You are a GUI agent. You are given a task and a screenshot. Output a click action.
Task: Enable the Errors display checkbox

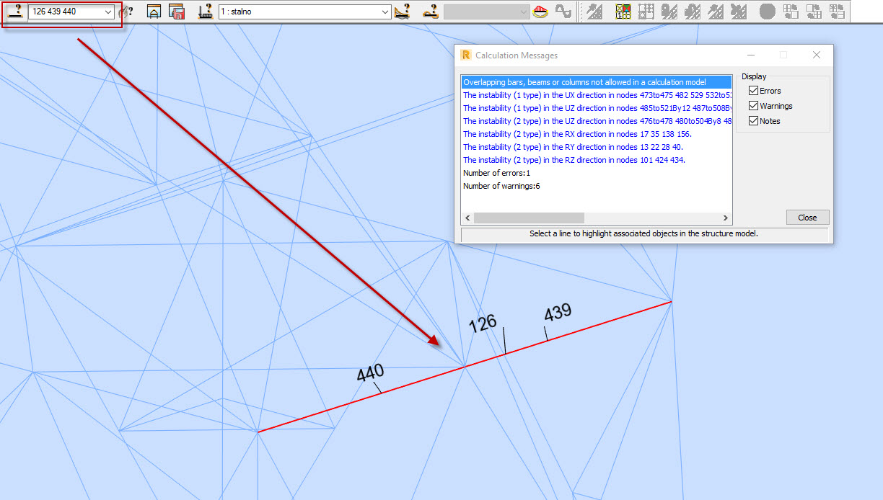(x=753, y=91)
